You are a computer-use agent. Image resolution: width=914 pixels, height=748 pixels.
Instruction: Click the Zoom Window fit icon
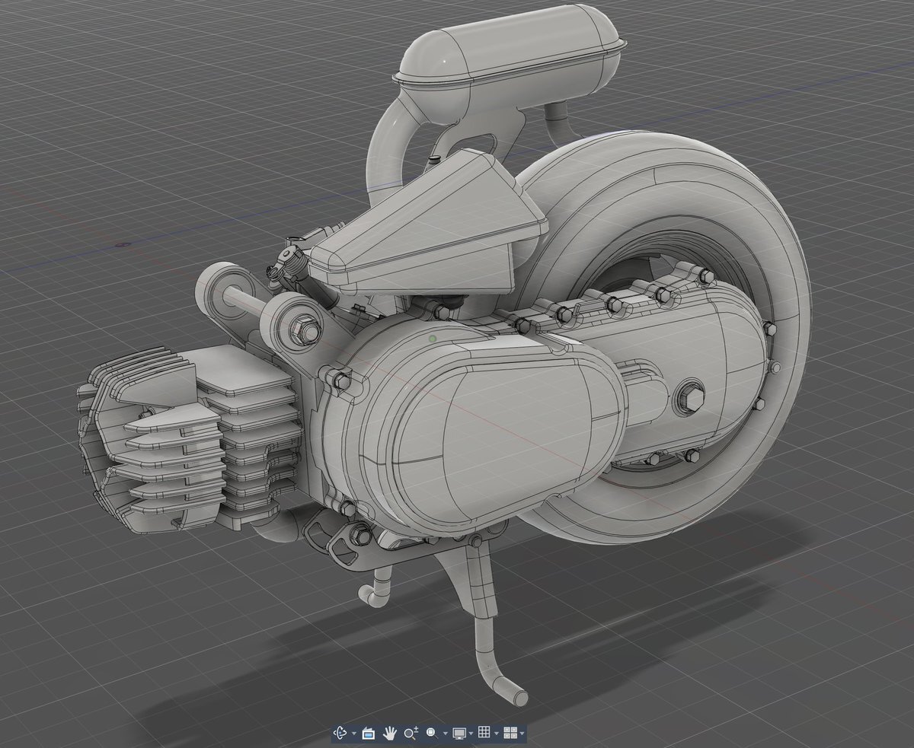click(x=431, y=733)
